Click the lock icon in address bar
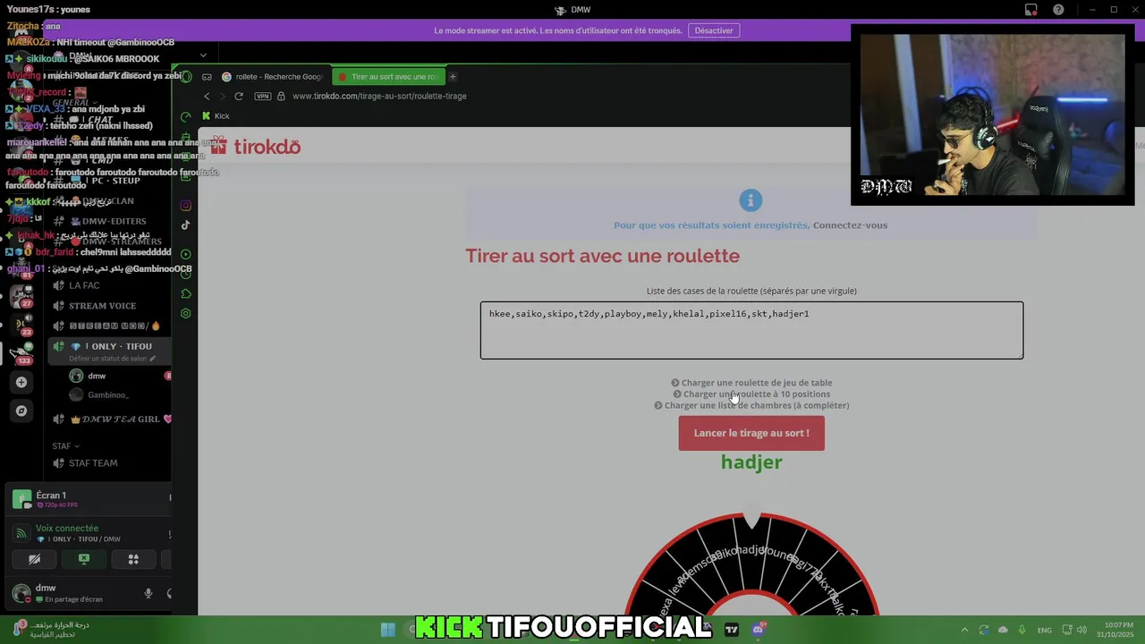This screenshot has height=644, width=1145. coord(281,96)
